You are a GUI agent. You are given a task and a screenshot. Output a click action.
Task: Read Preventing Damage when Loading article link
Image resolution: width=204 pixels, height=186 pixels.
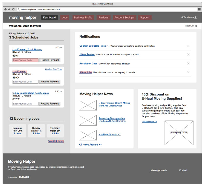112,120
